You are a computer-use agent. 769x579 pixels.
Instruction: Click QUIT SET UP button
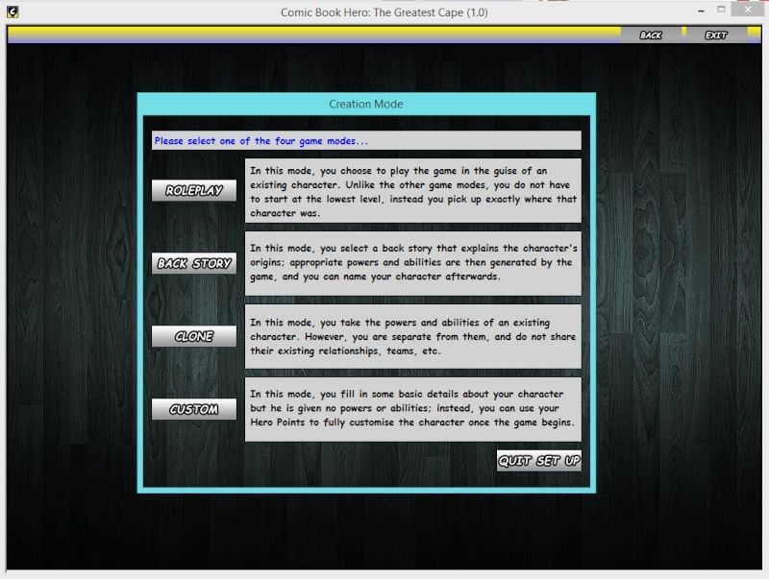[x=539, y=461]
